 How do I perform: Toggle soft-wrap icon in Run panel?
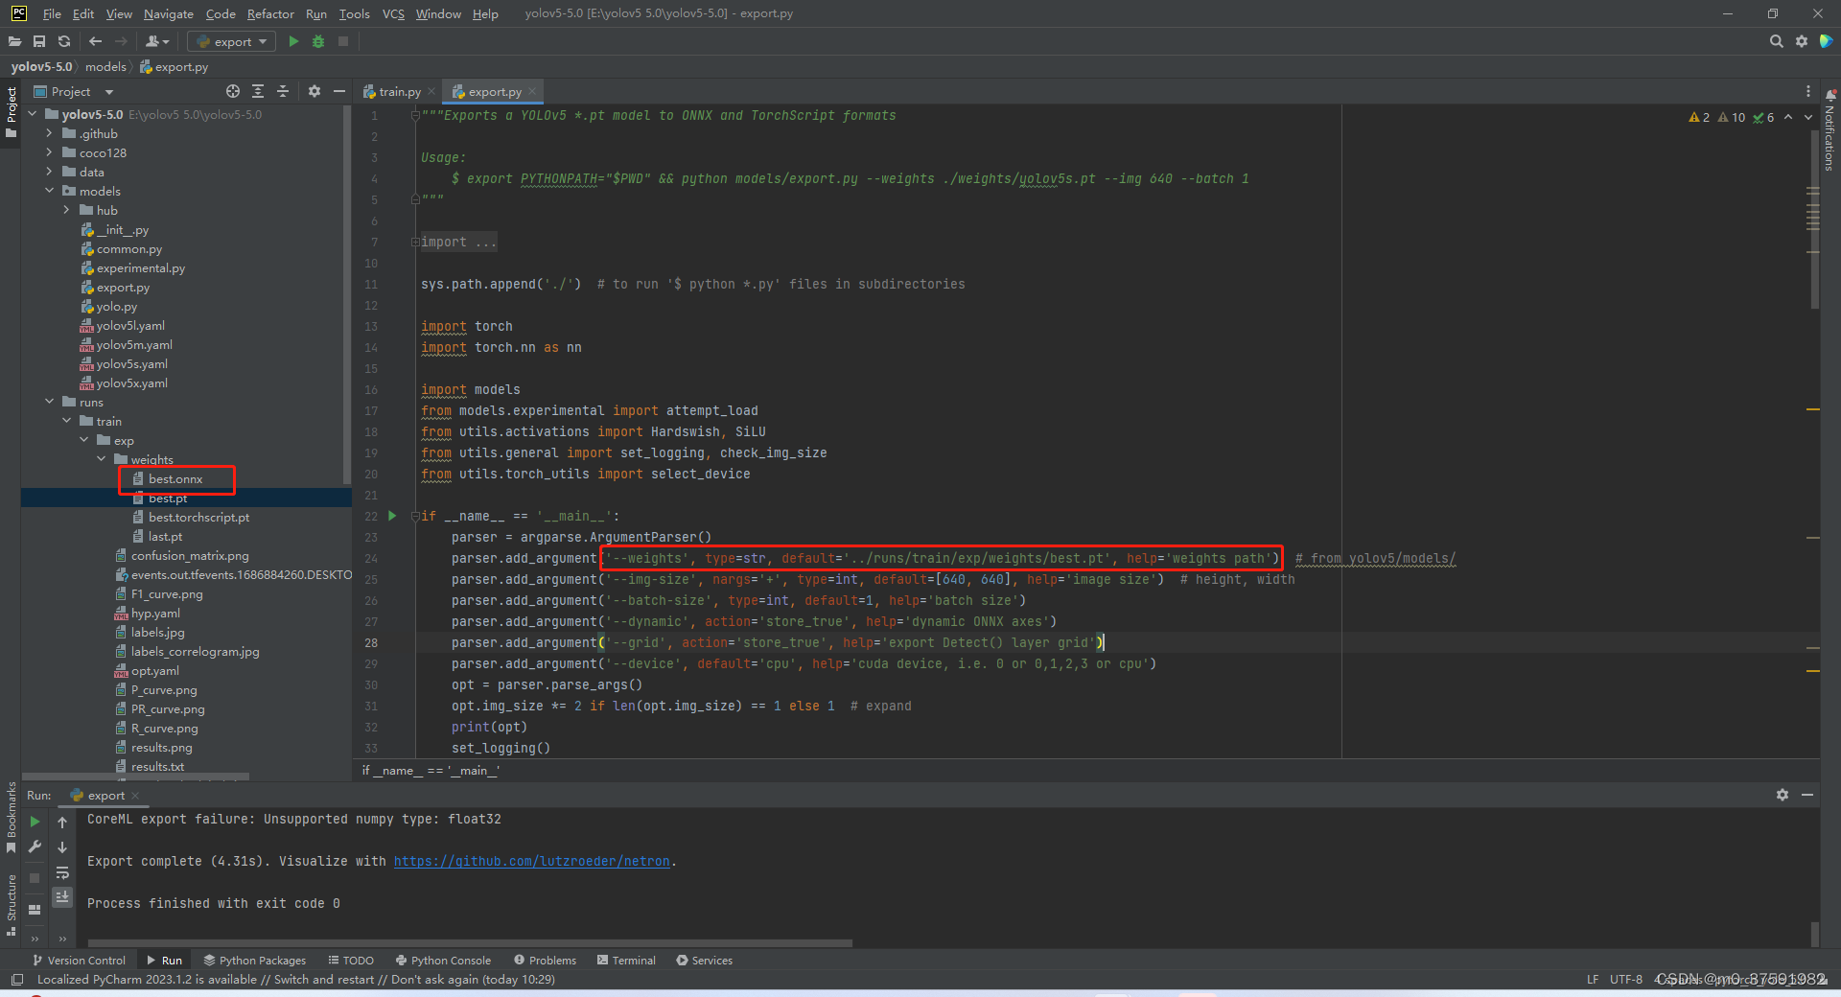[x=62, y=872]
